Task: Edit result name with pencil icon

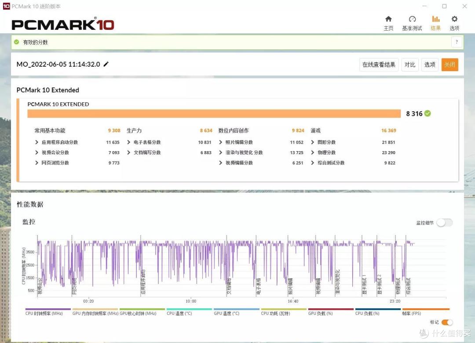Action: (x=106, y=64)
